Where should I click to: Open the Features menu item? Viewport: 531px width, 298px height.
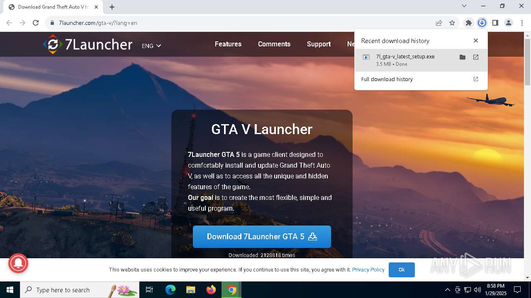[228, 44]
